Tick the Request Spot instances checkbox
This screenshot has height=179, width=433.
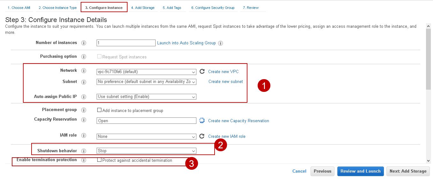99,56
